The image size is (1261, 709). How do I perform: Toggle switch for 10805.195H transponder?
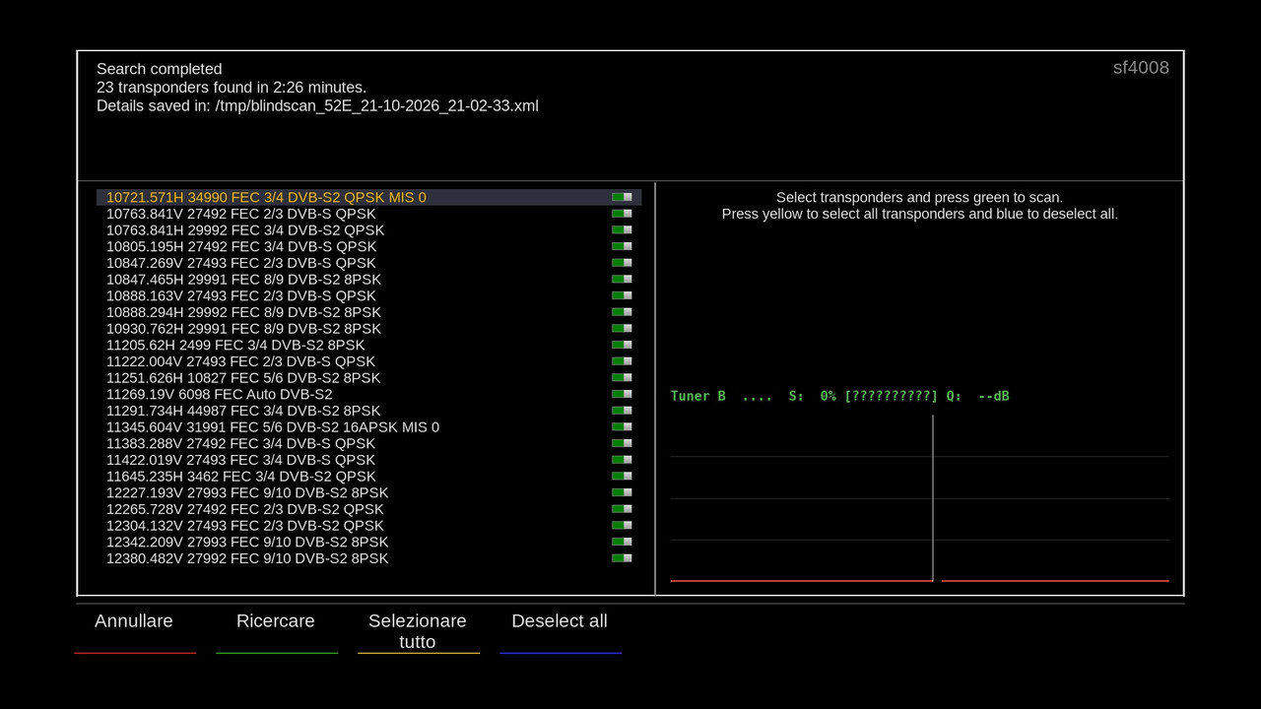click(x=622, y=246)
